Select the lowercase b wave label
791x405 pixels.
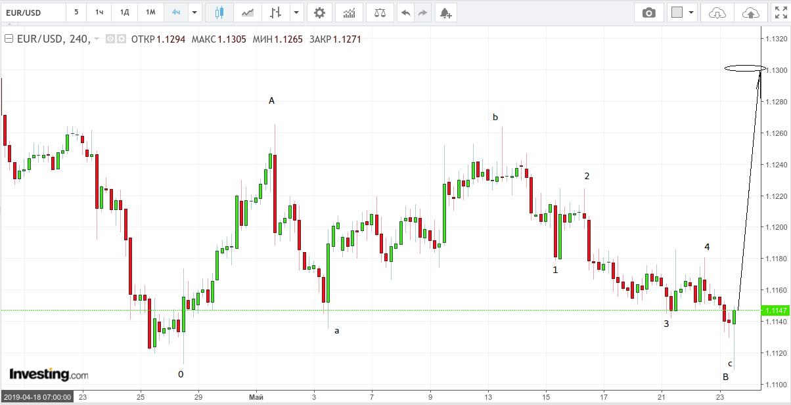[x=495, y=117]
